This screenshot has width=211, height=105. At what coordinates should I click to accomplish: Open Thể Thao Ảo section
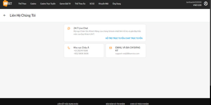click(80, 4)
